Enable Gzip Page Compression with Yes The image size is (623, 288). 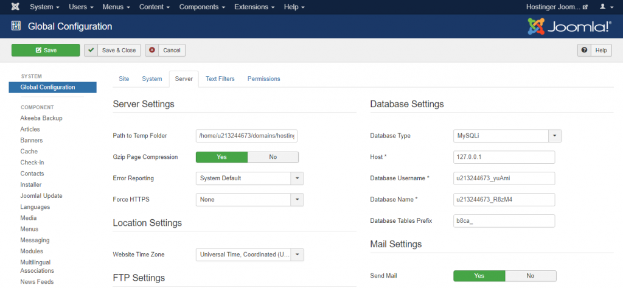tap(221, 157)
